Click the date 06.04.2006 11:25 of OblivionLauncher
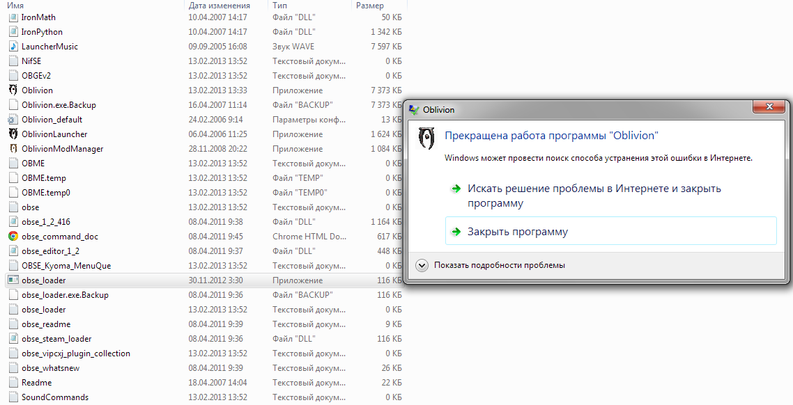The height and width of the screenshot is (405, 793). (x=218, y=134)
